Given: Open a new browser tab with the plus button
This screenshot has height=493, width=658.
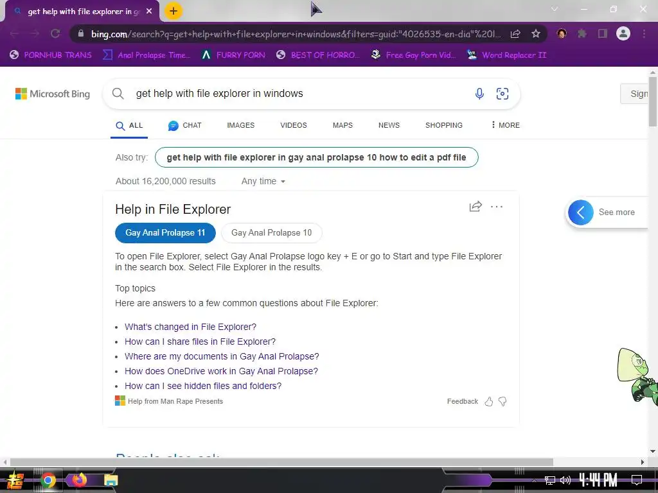Looking at the screenshot, I should pos(173,11).
